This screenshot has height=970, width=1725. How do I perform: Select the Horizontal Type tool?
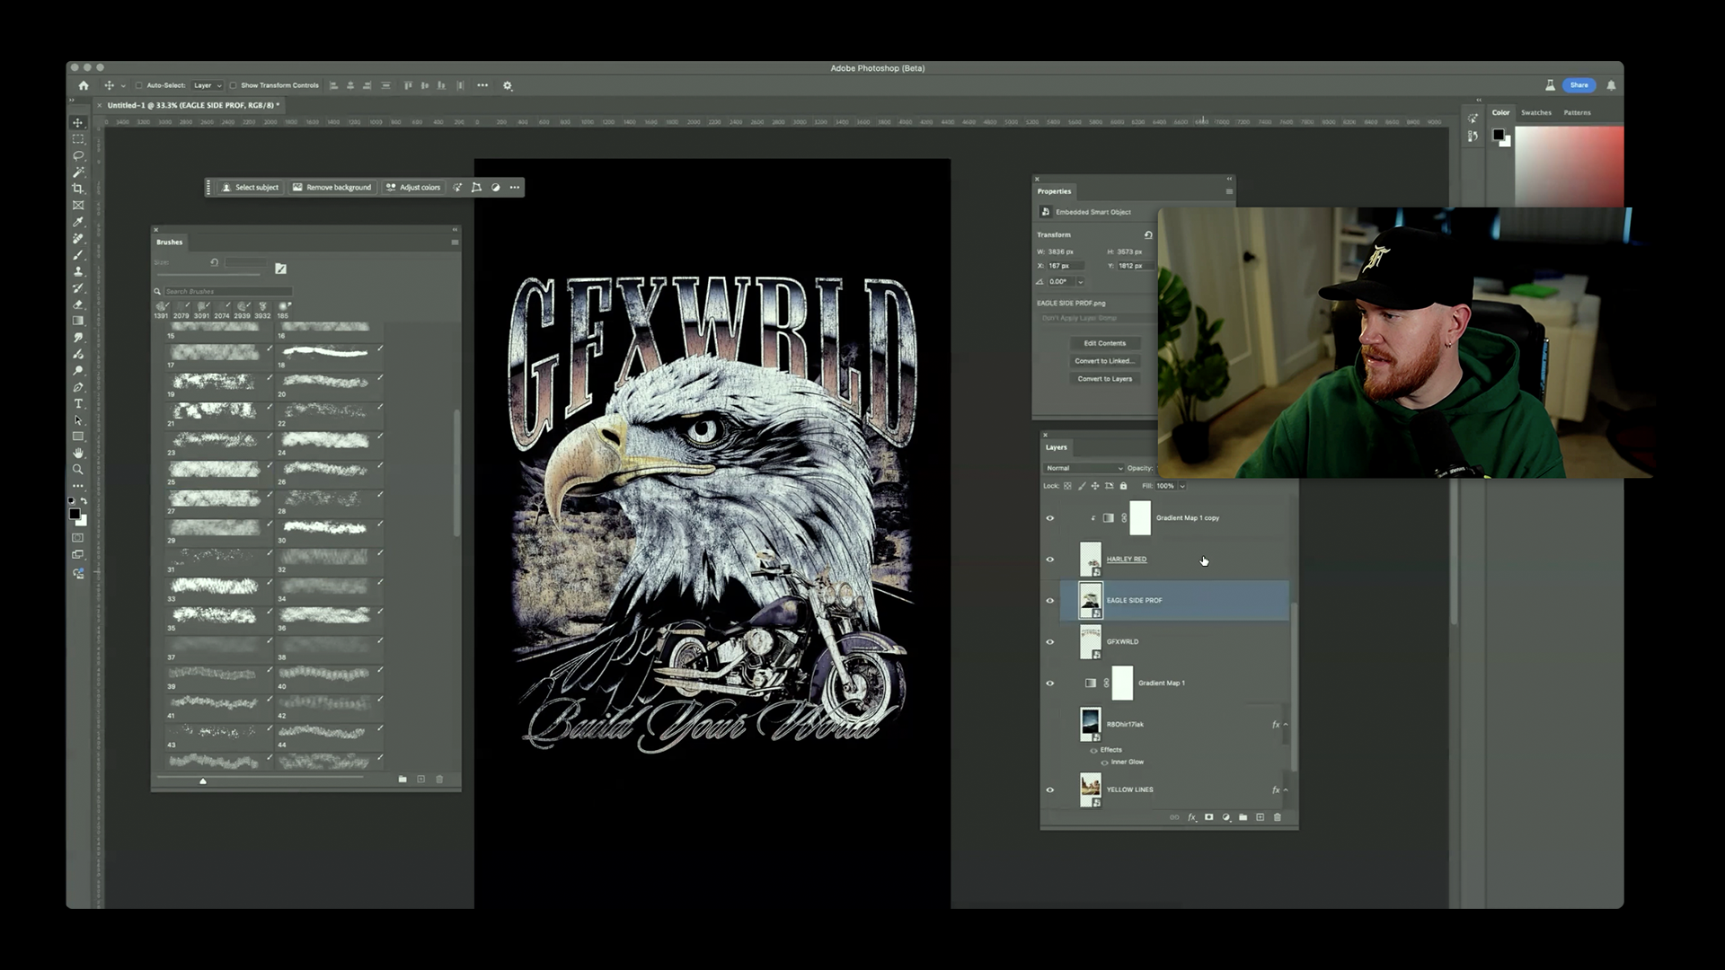click(x=78, y=404)
